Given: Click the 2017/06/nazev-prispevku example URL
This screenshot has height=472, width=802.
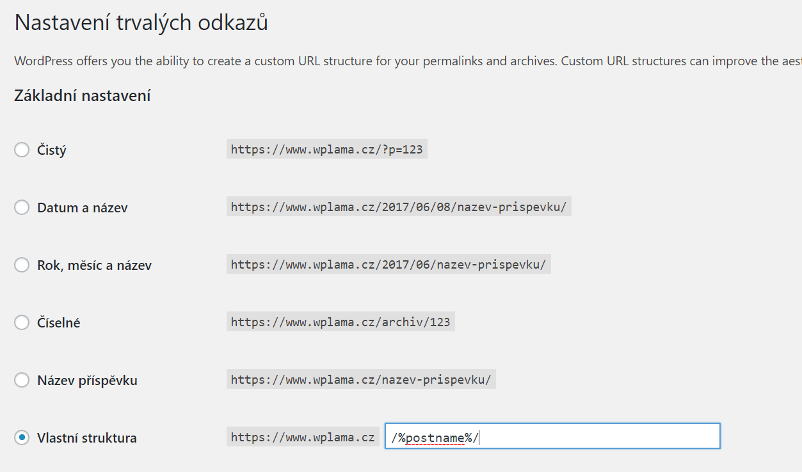Looking at the screenshot, I should click(389, 265).
